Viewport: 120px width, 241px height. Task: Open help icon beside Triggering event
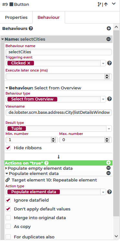[109, 63]
